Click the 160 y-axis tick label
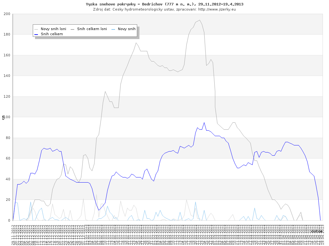The width and height of the screenshot is (329, 246). 7,55
